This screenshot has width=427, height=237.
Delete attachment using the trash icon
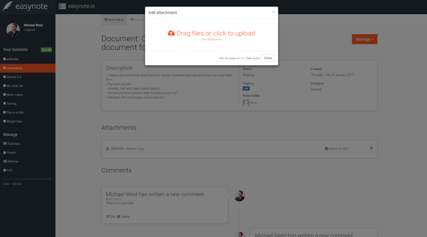click(371, 148)
